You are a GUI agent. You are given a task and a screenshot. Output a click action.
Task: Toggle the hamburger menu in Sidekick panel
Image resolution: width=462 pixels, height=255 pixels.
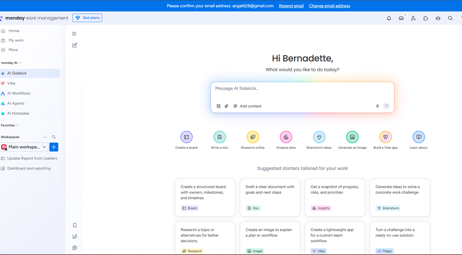click(x=74, y=34)
